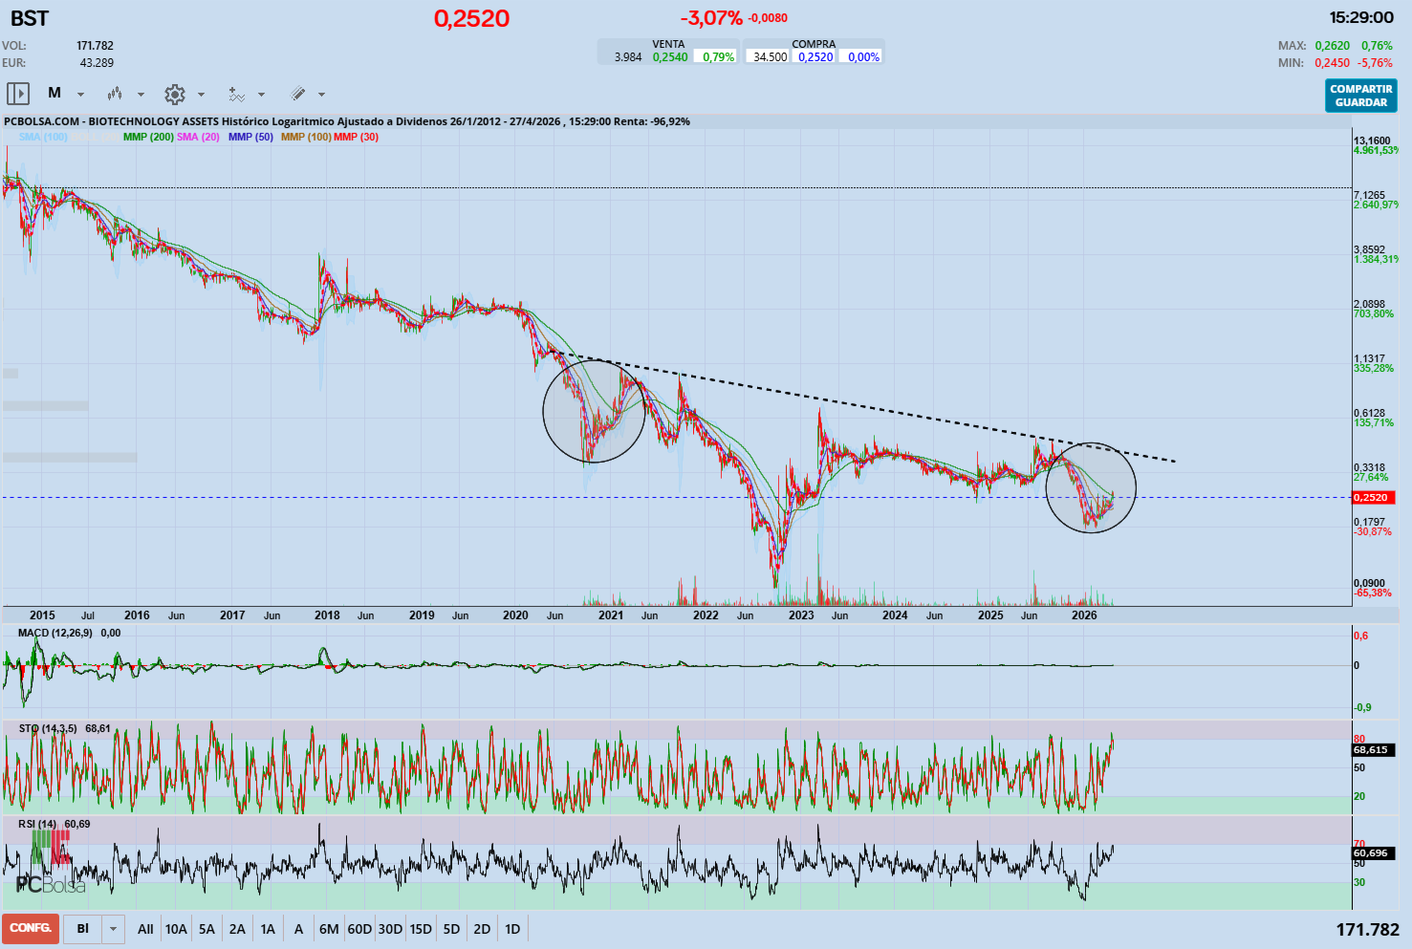This screenshot has height=949, width=1412.
Task: Click the add indicator icon
Action: pyautogui.click(x=238, y=94)
